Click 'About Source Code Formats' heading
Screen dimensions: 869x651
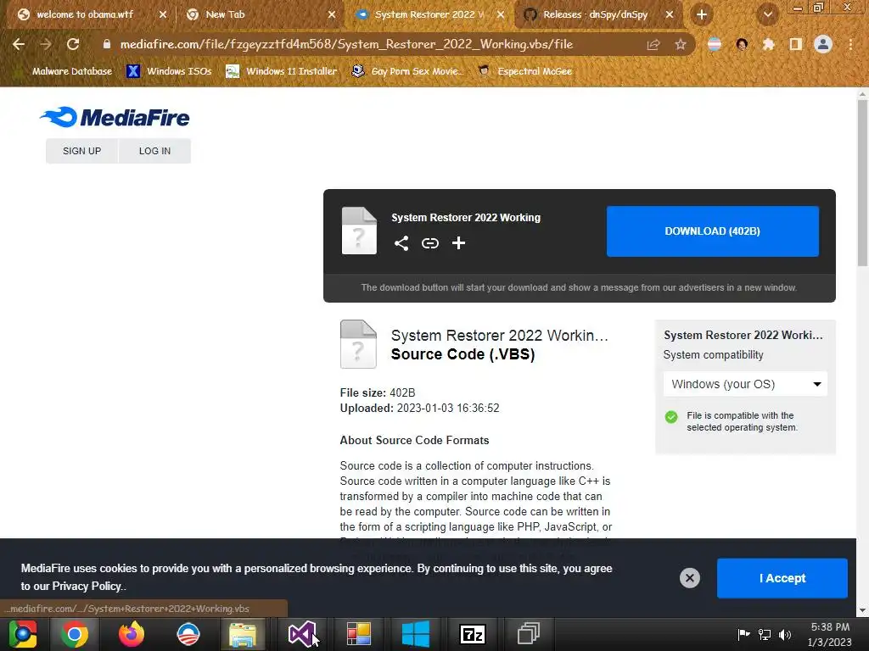coord(414,440)
